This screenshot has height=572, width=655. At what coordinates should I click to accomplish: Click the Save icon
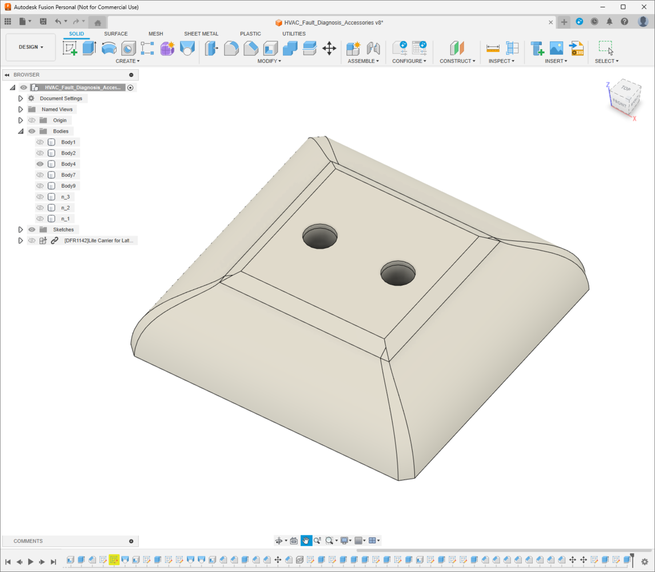[x=43, y=21]
